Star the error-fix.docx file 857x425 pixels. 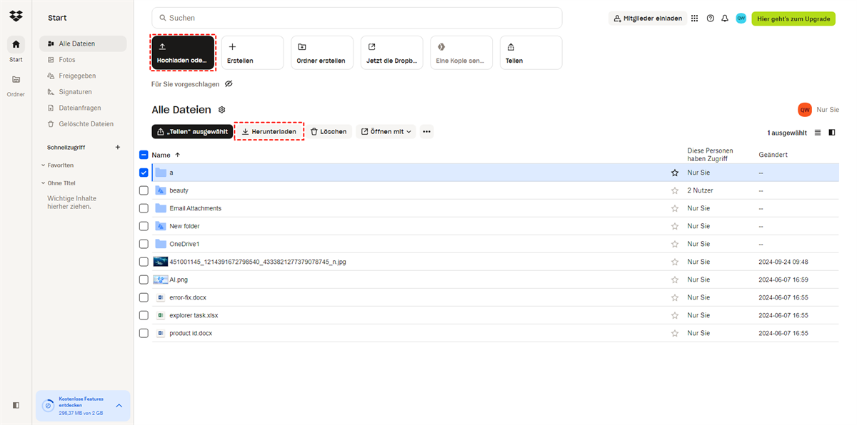[674, 297]
